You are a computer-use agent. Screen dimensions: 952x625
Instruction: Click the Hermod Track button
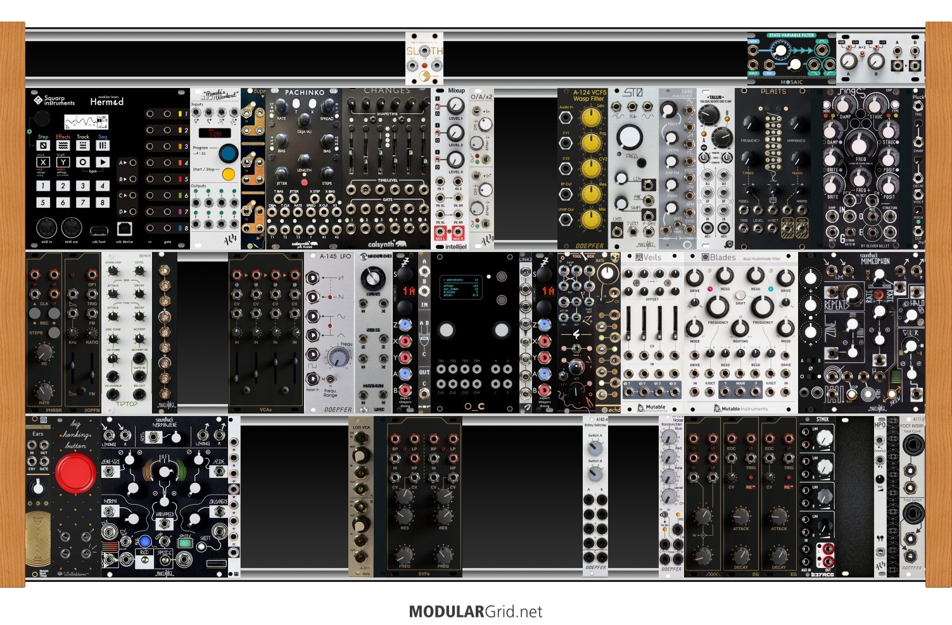[82, 145]
